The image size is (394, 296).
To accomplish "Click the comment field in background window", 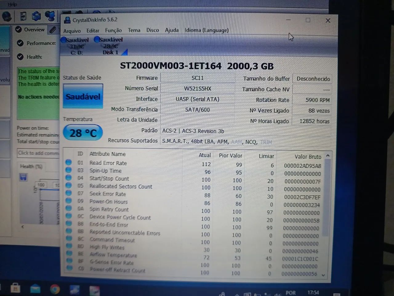I will pyautogui.click(x=38, y=153).
